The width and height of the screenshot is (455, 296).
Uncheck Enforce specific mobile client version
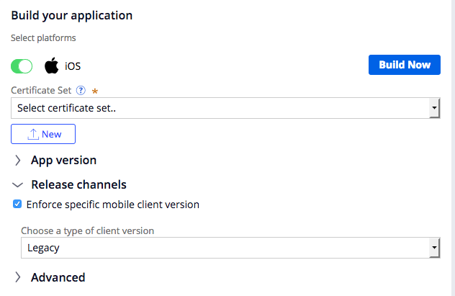[17, 204]
